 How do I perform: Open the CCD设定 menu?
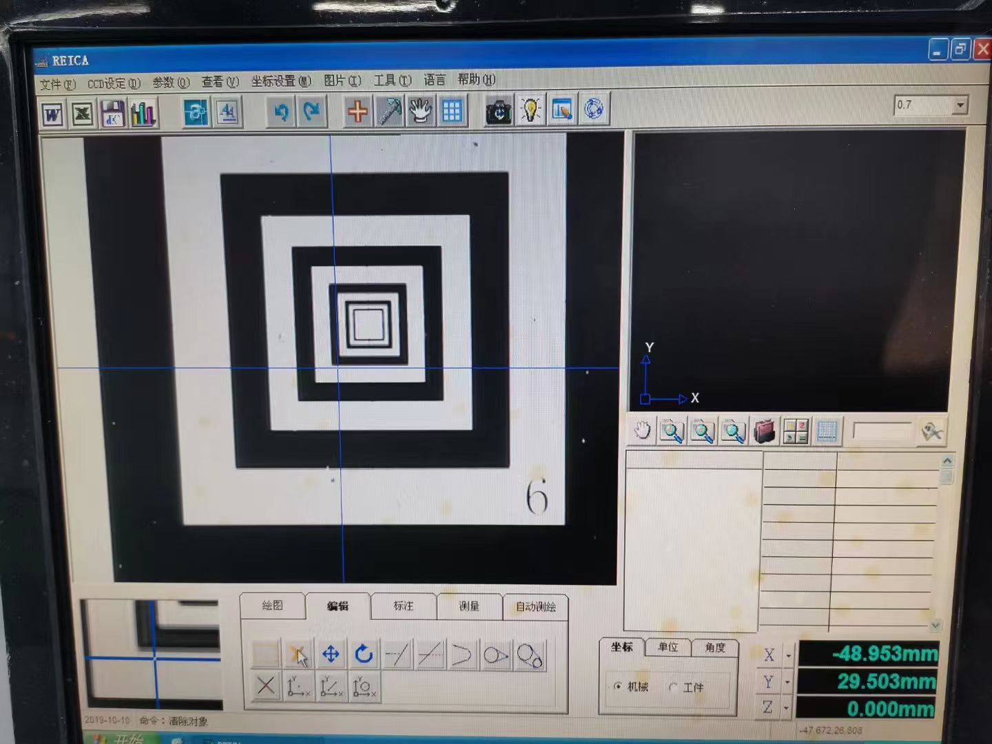coord(113,83)
